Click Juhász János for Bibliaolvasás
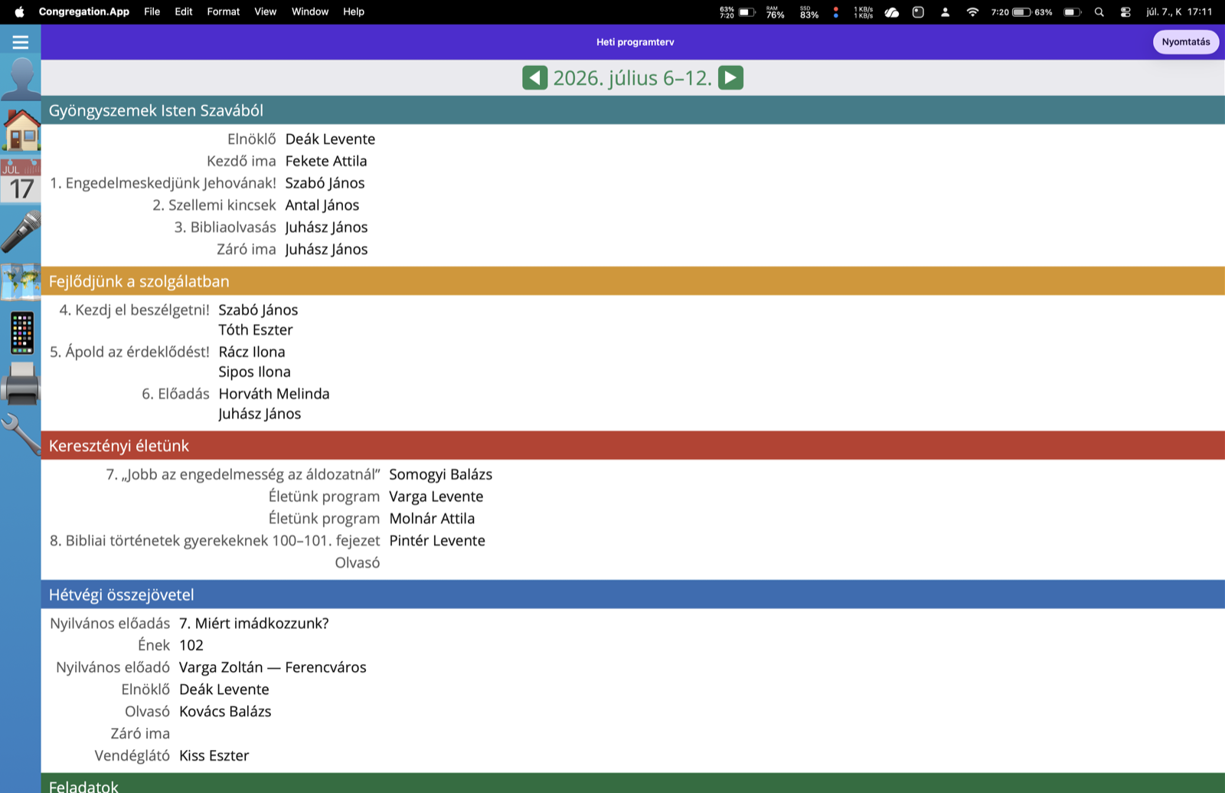Image resolution: width=1225 pixels, height=793 pixels. point(326,228)
